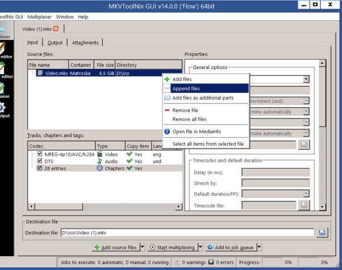Image resolution: width=342 pixels, height=270 pixels.
Task: Click the audio note track icon
Action: pos(99,161)
